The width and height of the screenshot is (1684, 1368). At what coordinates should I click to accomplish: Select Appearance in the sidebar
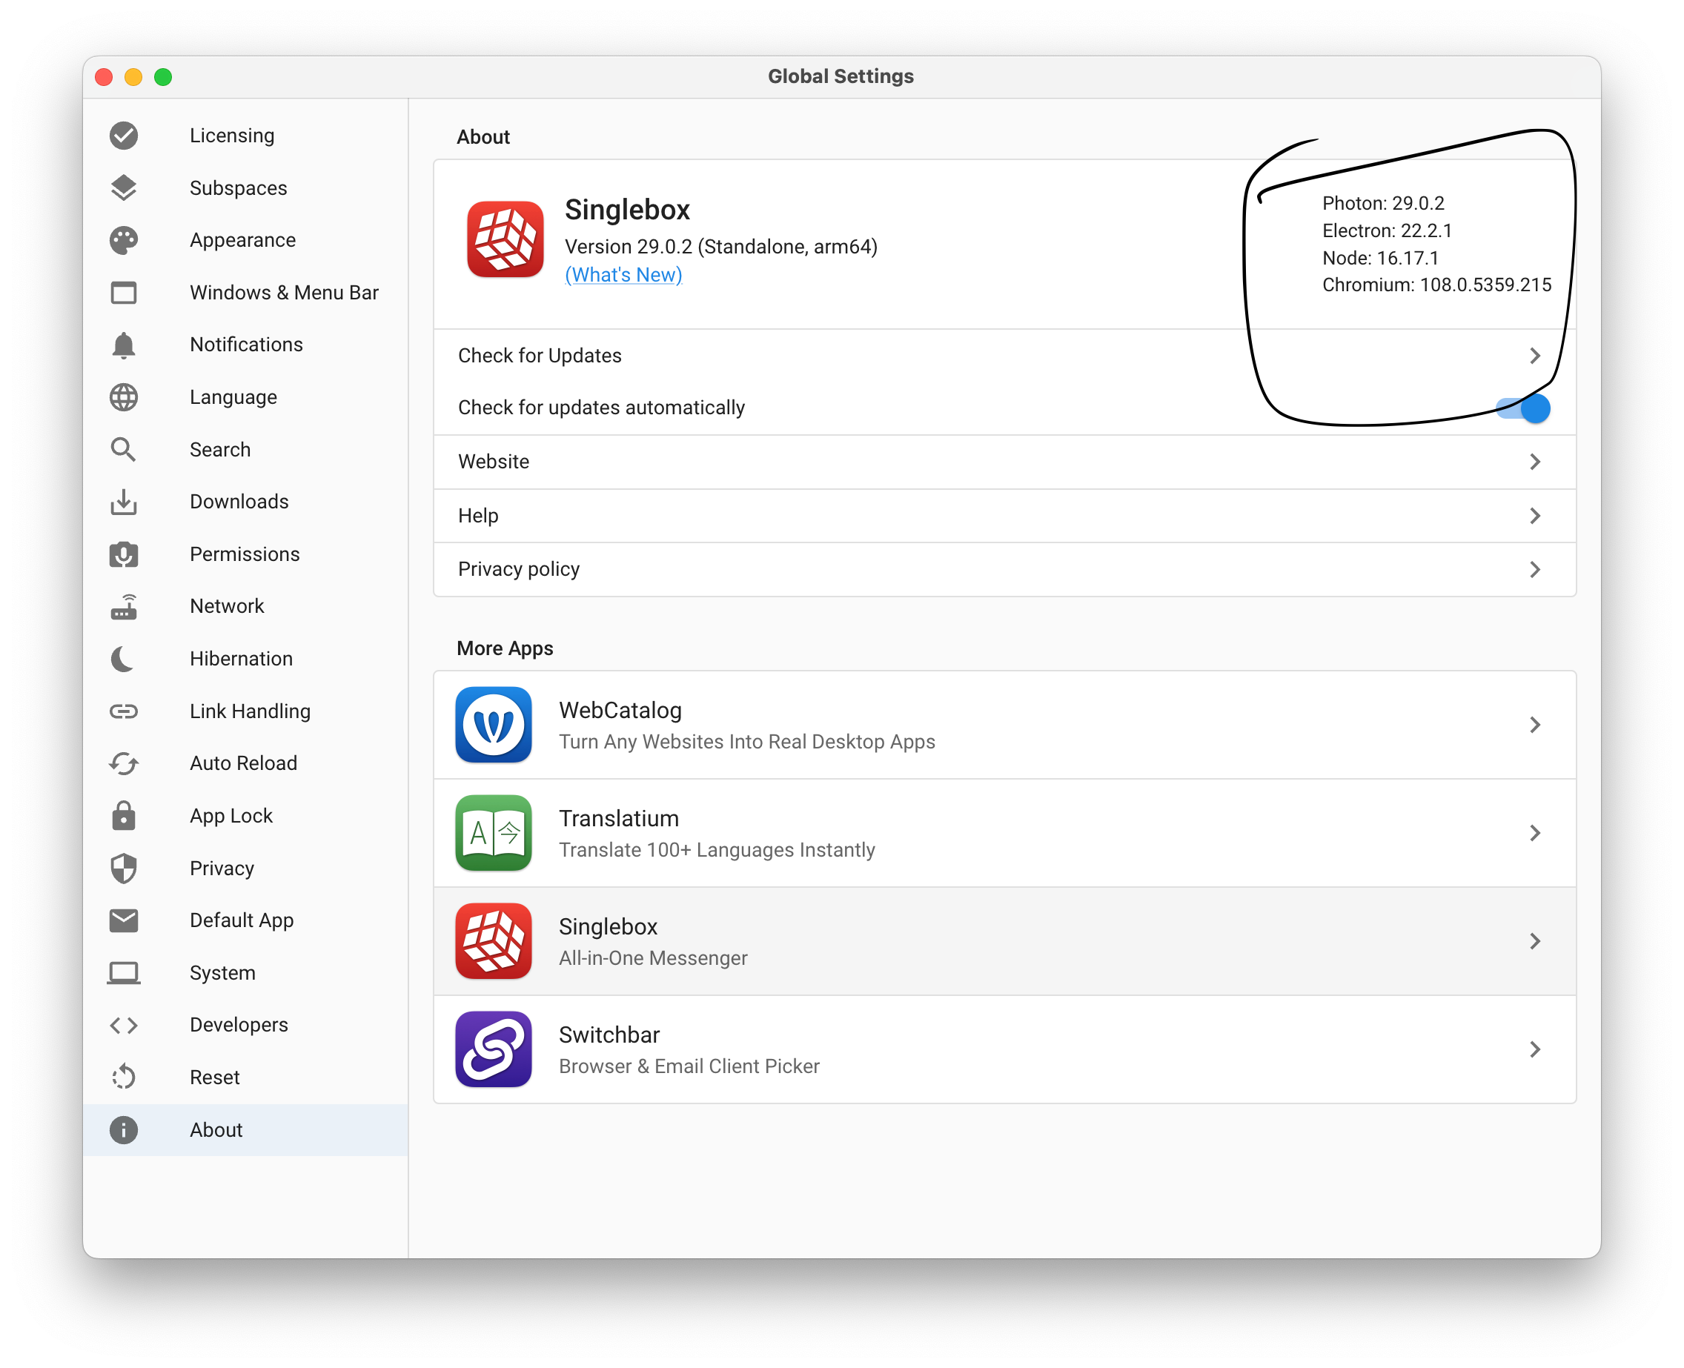point(245,240)
